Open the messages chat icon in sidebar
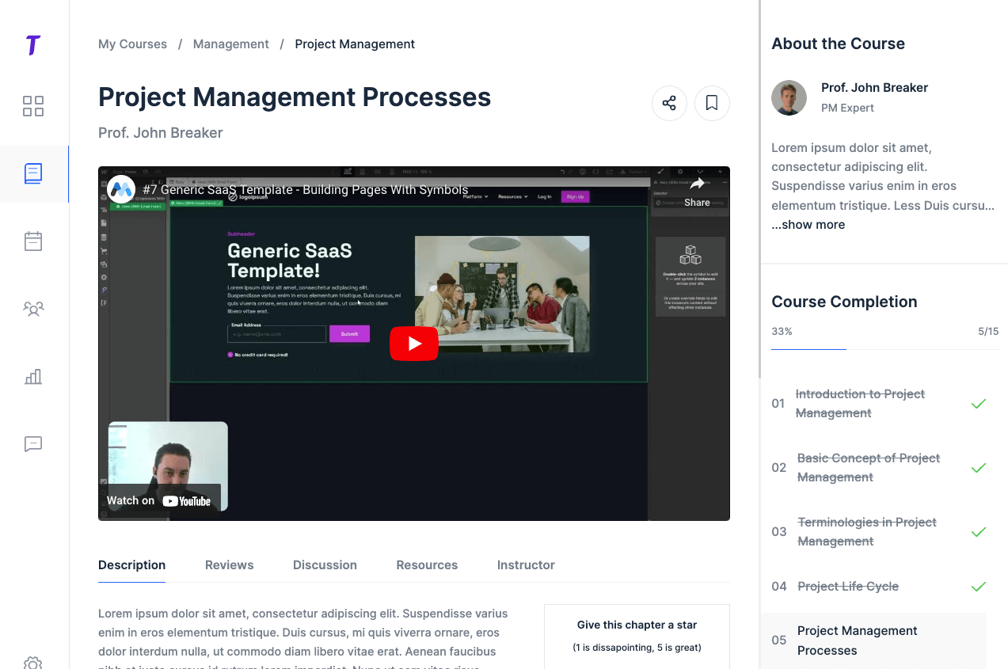1008x669 pixels. 33,444
